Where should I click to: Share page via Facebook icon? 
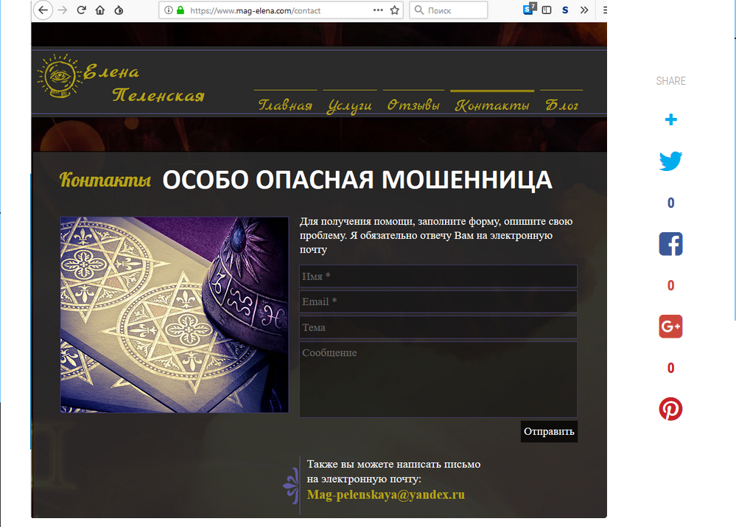[670, 244]
